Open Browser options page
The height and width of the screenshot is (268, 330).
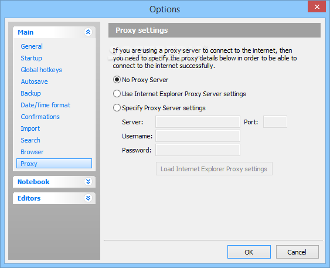[32, 152]
